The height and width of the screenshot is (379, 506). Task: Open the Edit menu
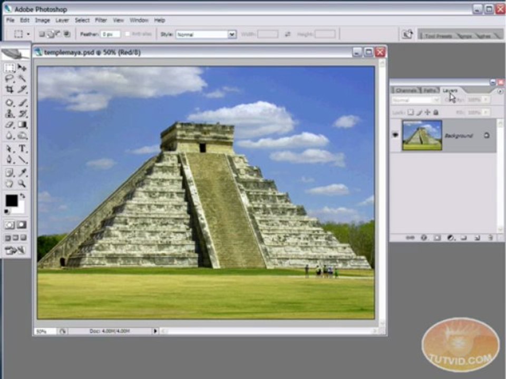[25, 20]
